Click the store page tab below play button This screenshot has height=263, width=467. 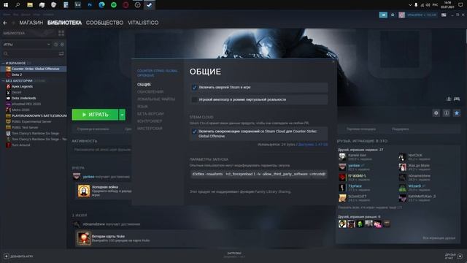[x=93, y=129]
